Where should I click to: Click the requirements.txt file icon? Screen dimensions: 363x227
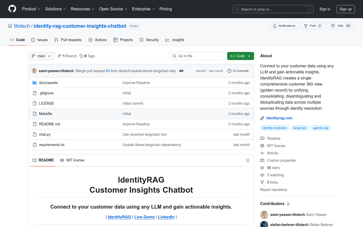[x=35, y=145]
